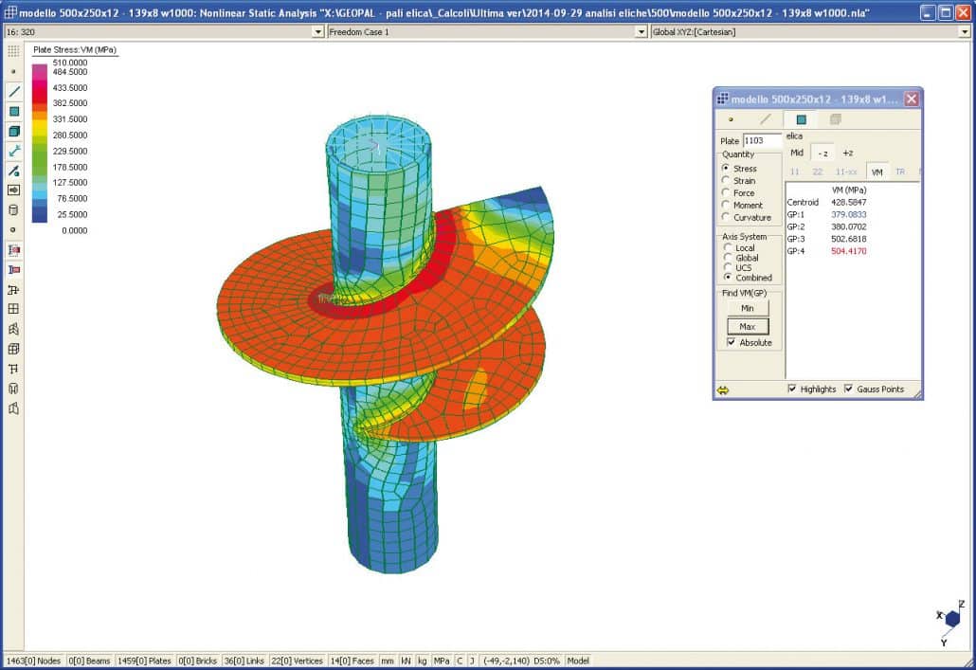Viewport: 976px width, 670px height.
Task: Click the red band in stress legend
Action: click(x=39, y=99)
